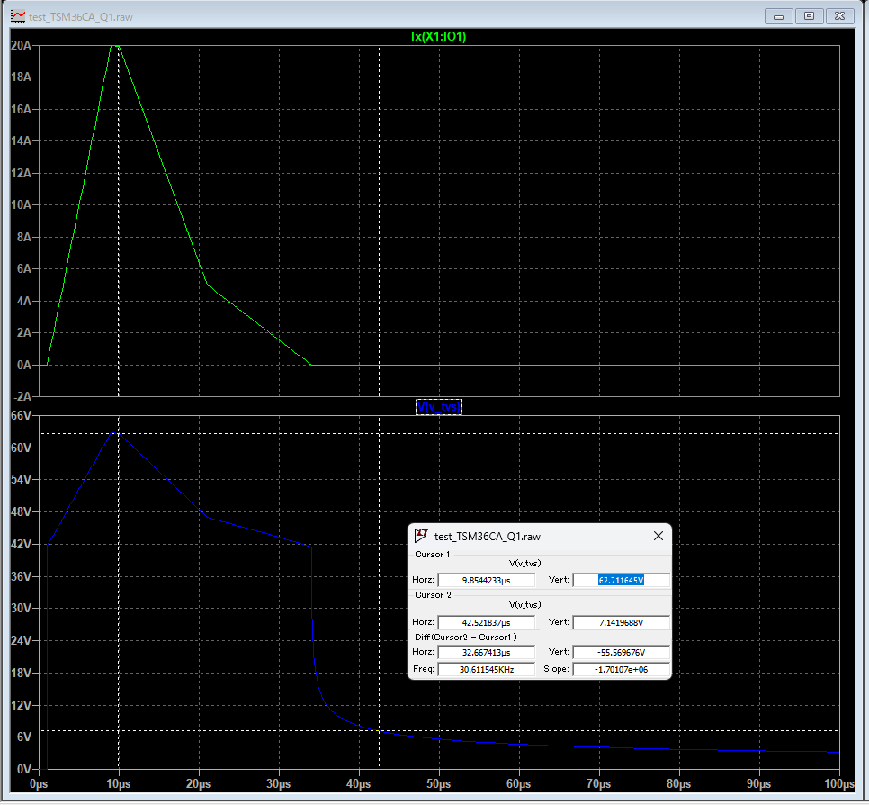869x805 pixels.
Task: Click the waveform window title icon
Action: click(x=18, y=16)
